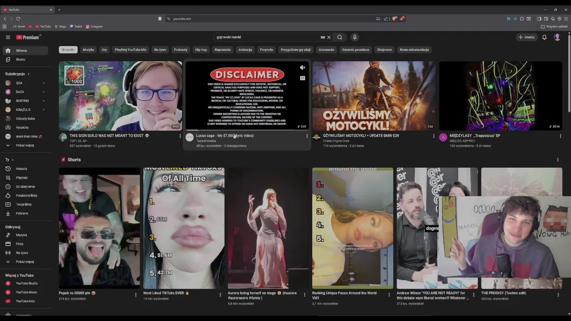Open Twoje filmy in sidebar
This screenshot has height=321, width=571.
(x=26, y=204)
